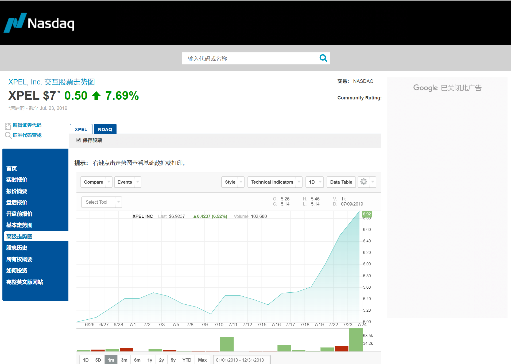Click the edit symbols icon
511x364 pixels.
pyautogui.click(x=8, y=126)
